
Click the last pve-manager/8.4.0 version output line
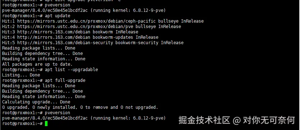tap(84, 118)
